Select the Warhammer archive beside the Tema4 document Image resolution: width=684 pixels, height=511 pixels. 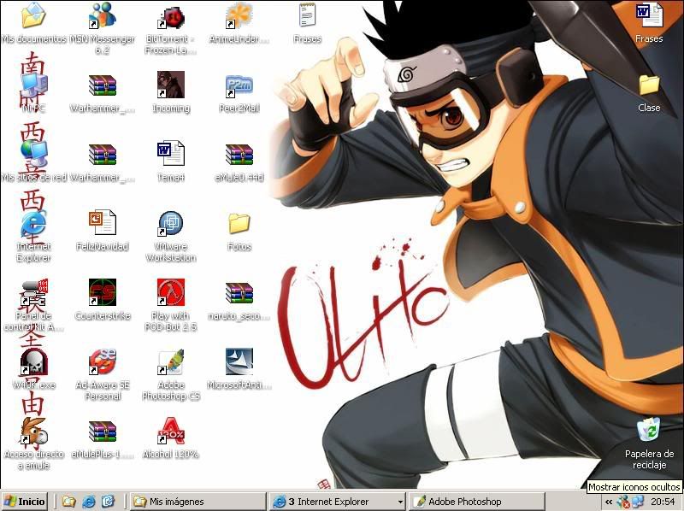[x=102, y=155]
